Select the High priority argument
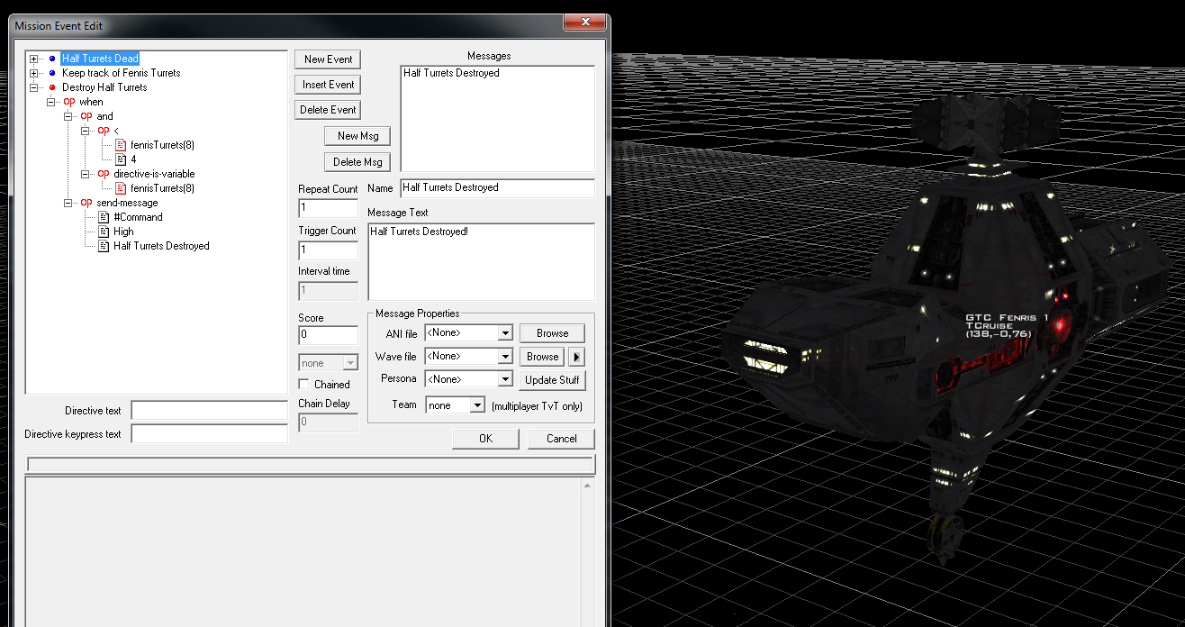 click(123, 232)
